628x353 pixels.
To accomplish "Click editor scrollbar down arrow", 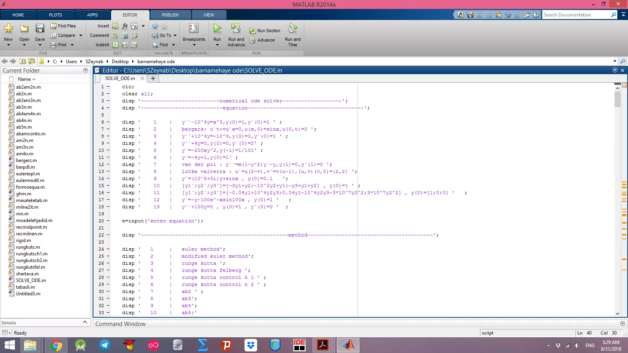I will click(617, 313).
